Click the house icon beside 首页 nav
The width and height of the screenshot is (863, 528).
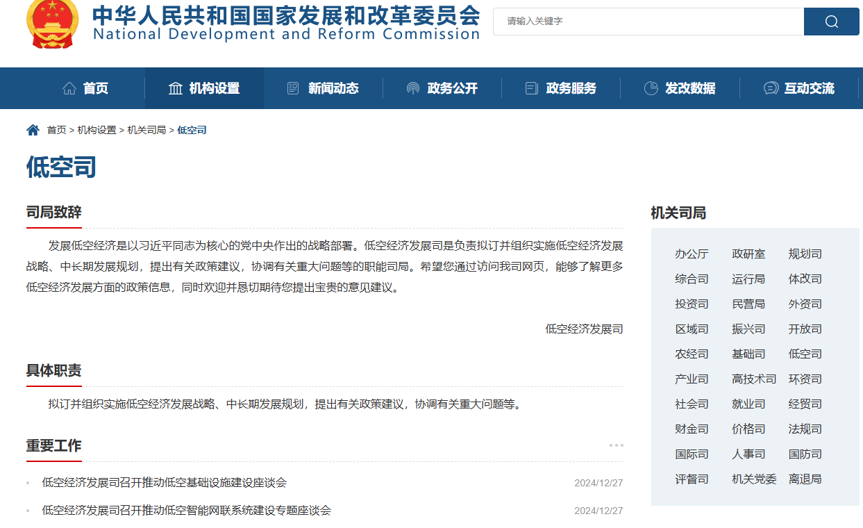pos(69,88)
